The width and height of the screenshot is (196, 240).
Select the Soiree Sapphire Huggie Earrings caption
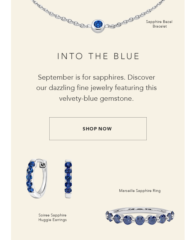point(52,217)
